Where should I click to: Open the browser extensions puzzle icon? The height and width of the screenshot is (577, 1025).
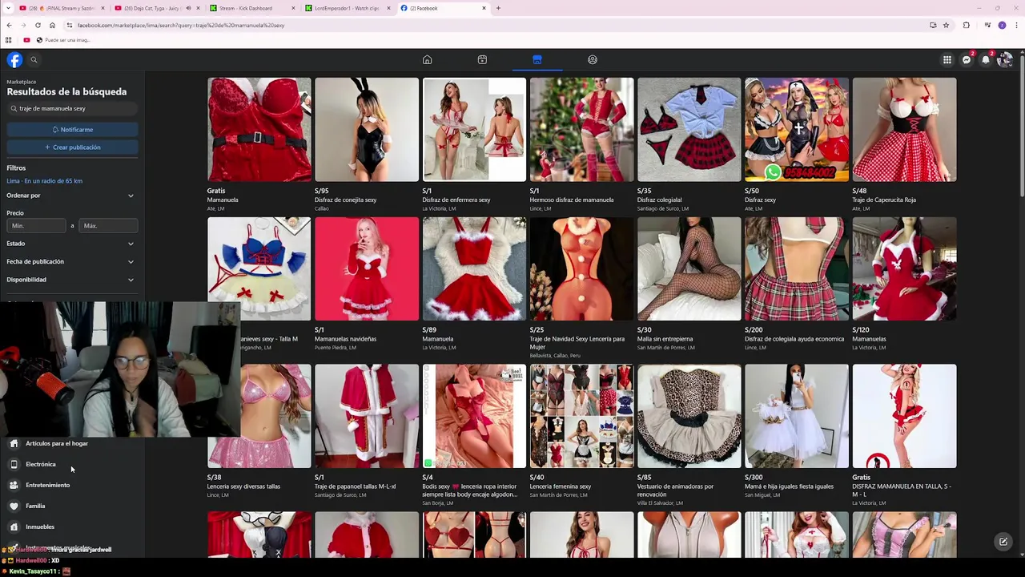click(966, 25)
